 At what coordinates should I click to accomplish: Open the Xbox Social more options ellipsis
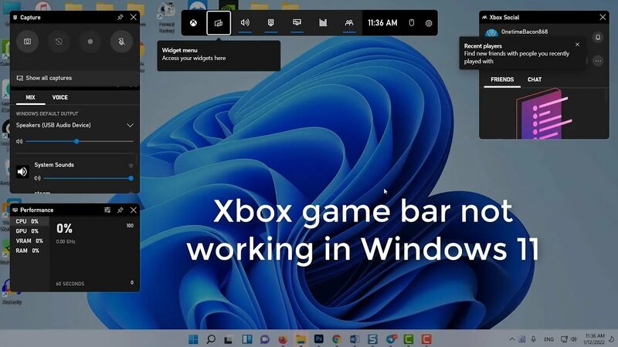[598, 61]
